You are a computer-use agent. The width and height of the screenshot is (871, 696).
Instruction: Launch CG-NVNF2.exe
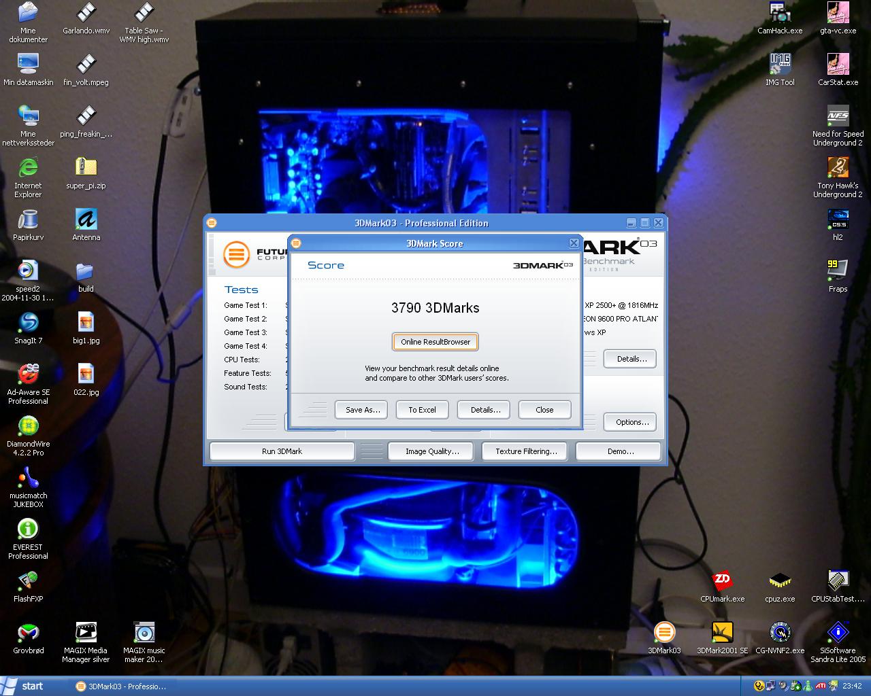(780, 633)
